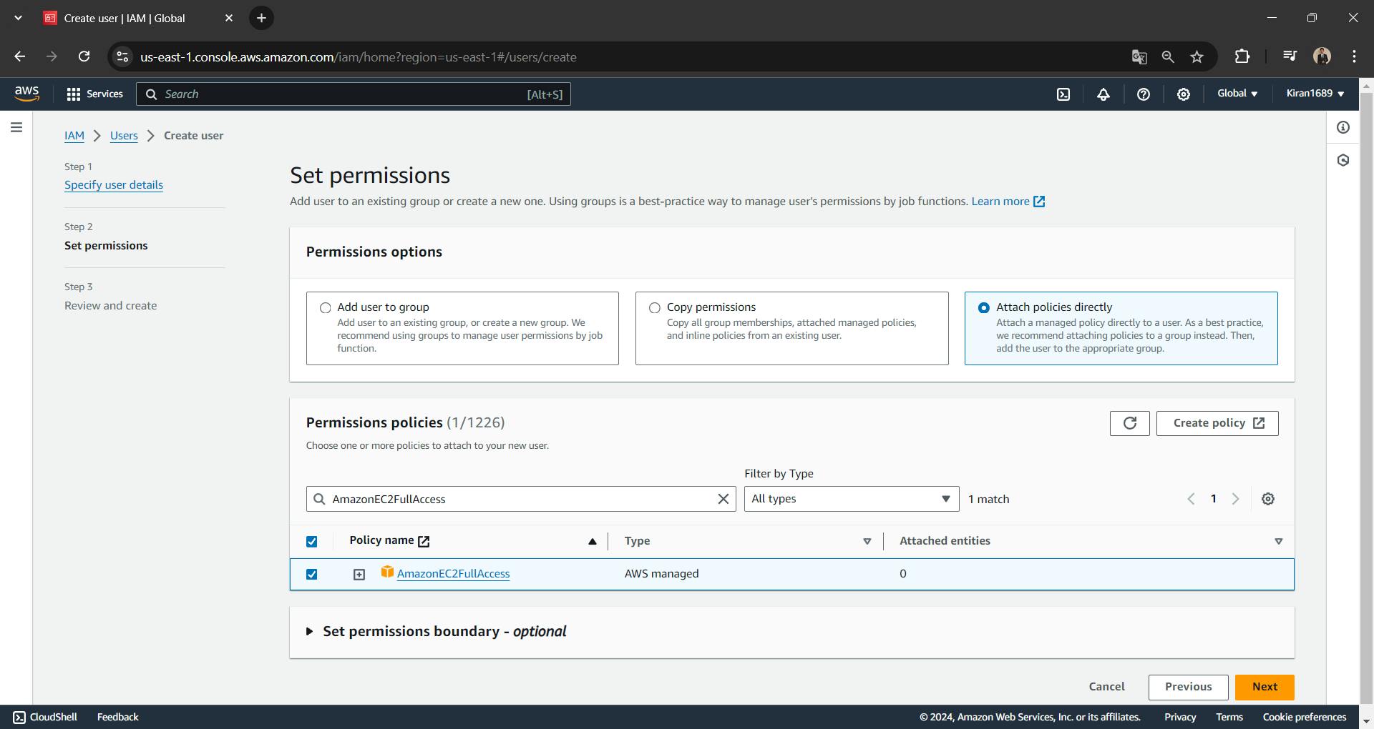Image resolution: width=1374 pixels, height=729 pixels.
Task: Sort by Type column arrow
Action: click(867, 542)
